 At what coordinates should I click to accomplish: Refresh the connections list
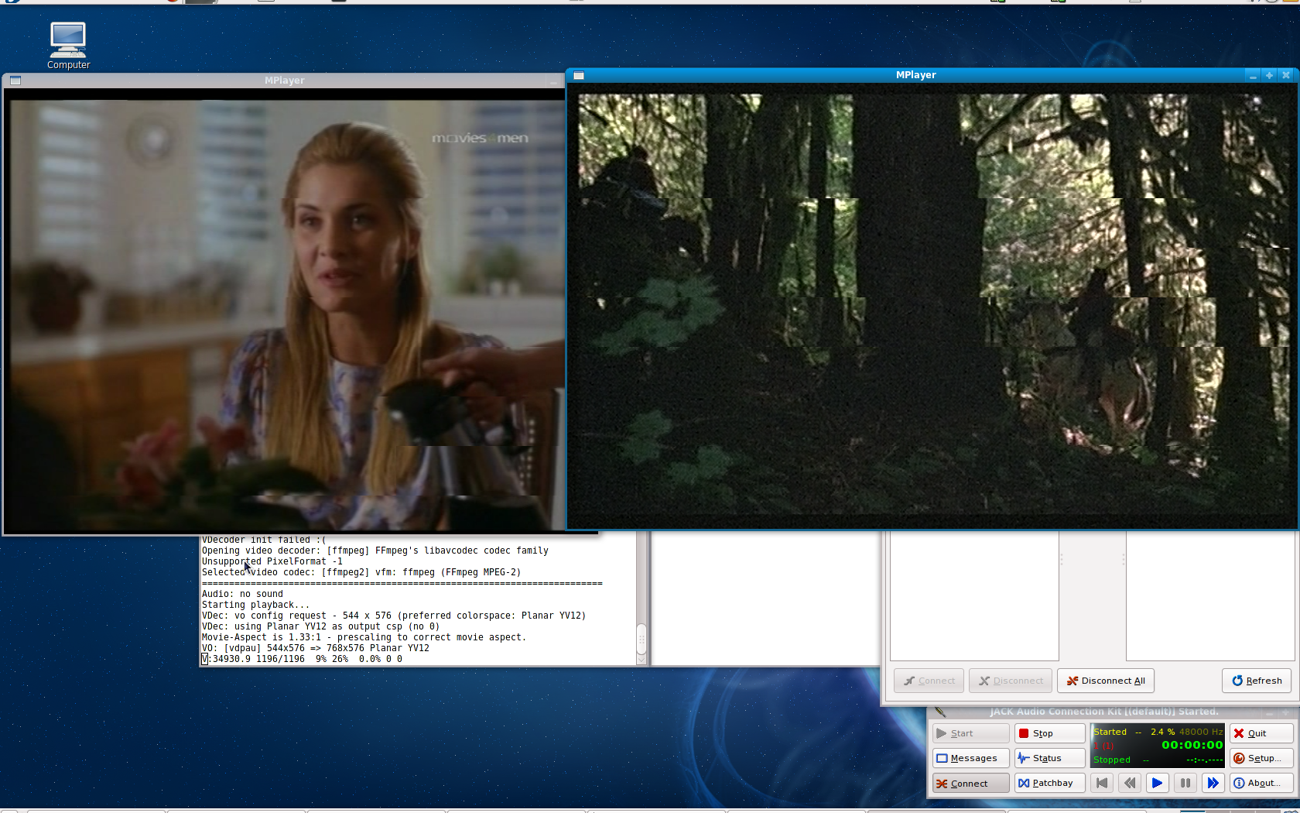[1257, 681]
